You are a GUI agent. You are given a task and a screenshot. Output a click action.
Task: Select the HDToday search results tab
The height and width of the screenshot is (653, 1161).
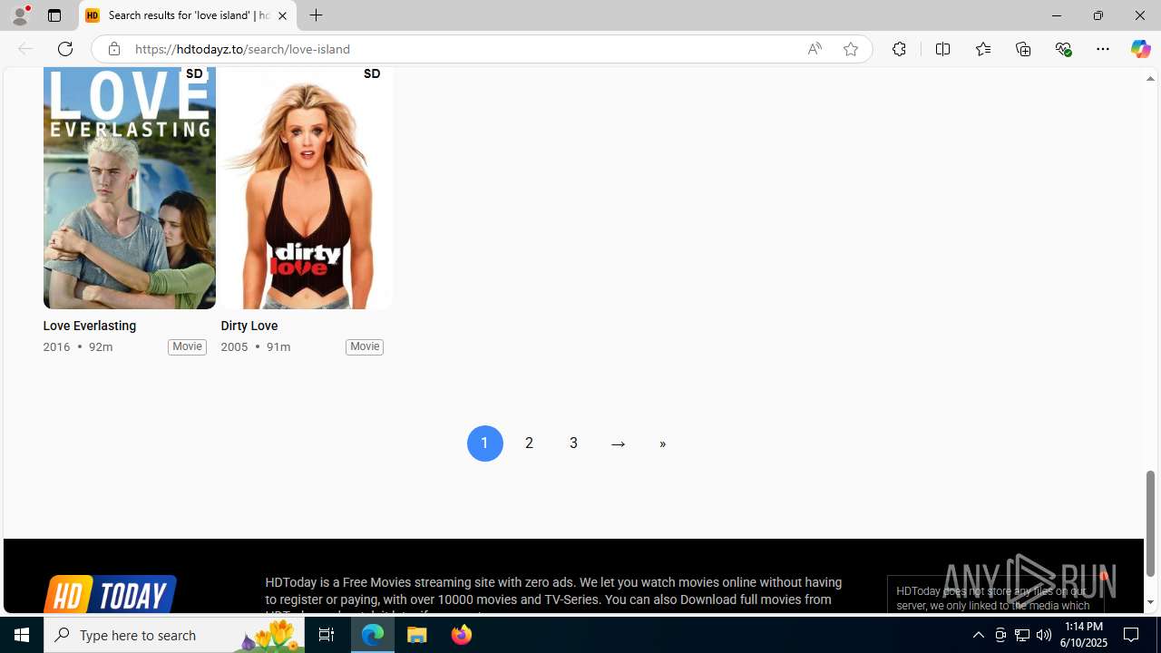coord(188,15)
